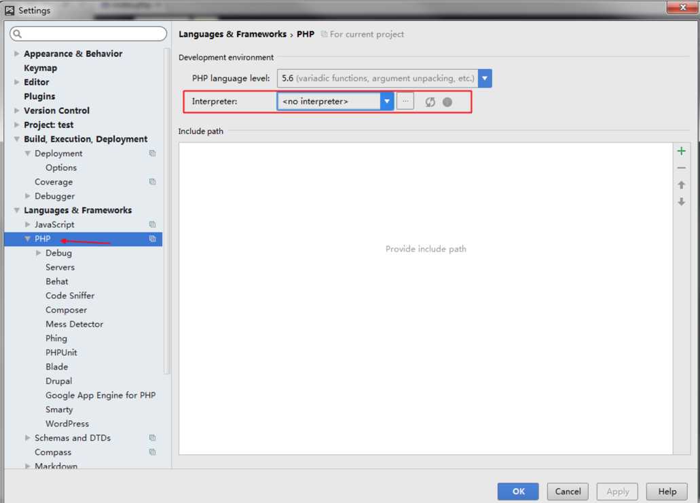
Task: Click the empty include path list area
Action: pos(426,298)
